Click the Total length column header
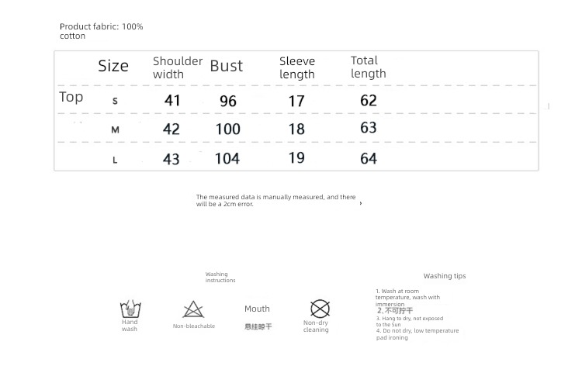 pos(369,67)
